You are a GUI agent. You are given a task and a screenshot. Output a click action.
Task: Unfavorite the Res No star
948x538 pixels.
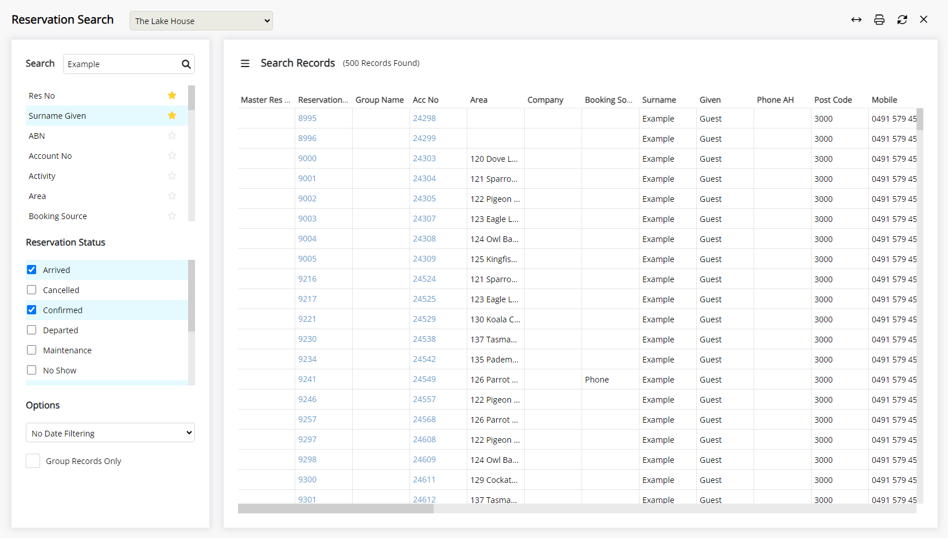point(172,95)
